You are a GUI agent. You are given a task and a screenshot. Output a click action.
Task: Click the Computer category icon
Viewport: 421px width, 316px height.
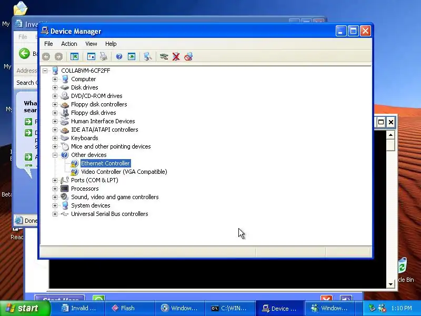click(65, 79)
